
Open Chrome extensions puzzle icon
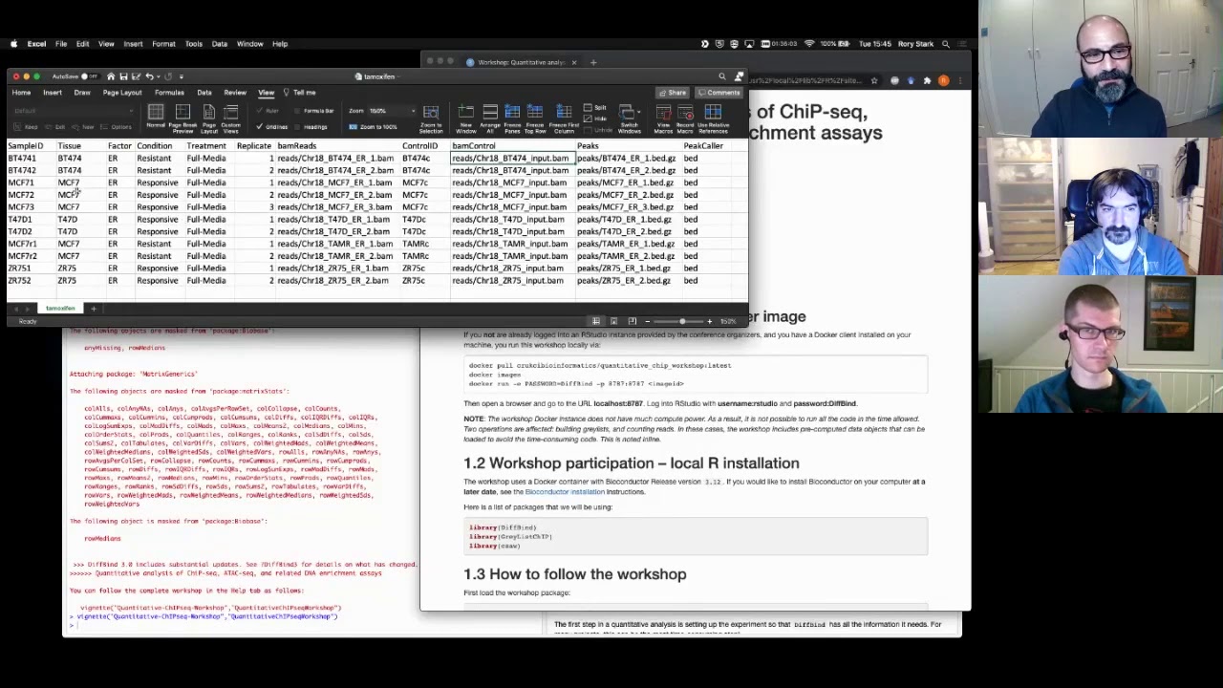927,81
